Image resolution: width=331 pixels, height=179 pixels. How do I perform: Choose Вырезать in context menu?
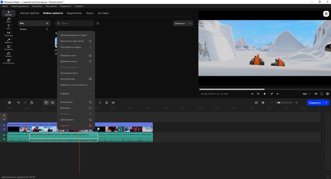coord(76,108)
